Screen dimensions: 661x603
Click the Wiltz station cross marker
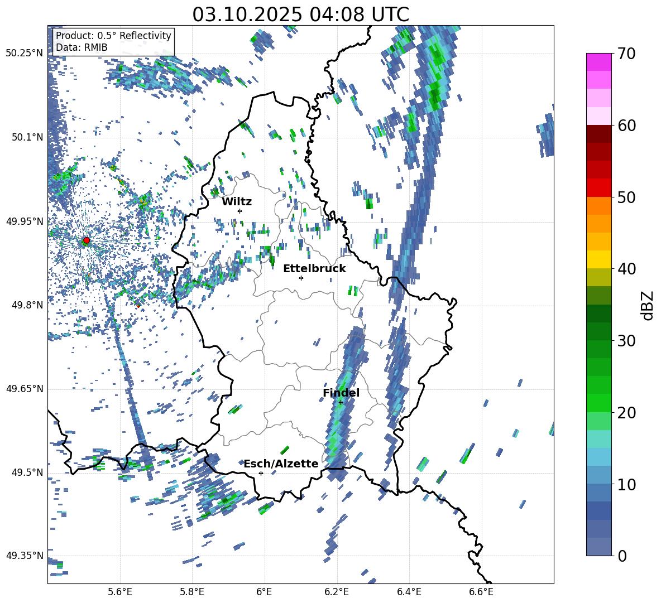pyautogui.click(x=240, y=211)
